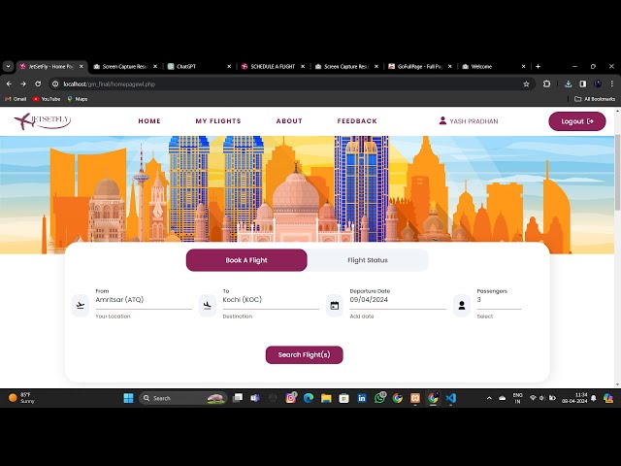Open the Departure Date picker field
621x466 pixels.
click(398, 300)
